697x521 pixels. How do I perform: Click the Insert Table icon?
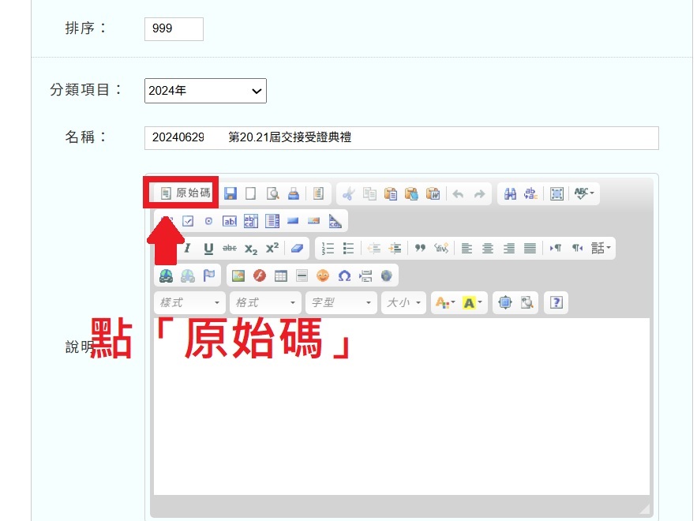click(x=281, y=276)
